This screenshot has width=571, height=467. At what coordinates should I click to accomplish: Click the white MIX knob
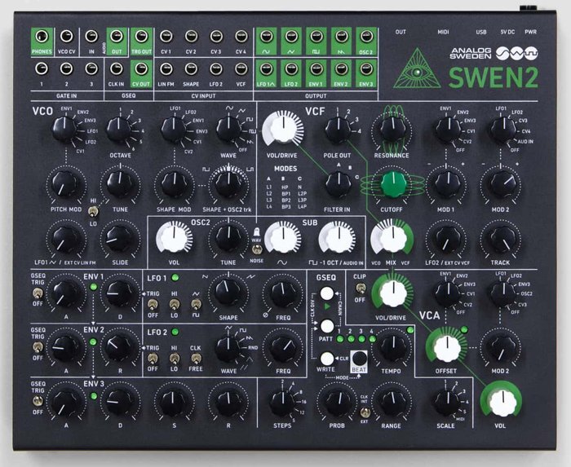tap(393, 239)
